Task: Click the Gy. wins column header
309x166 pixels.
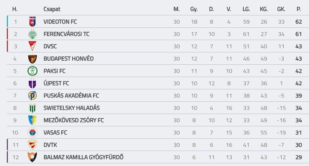Action: pyautogui.click(x=194, y=9)
